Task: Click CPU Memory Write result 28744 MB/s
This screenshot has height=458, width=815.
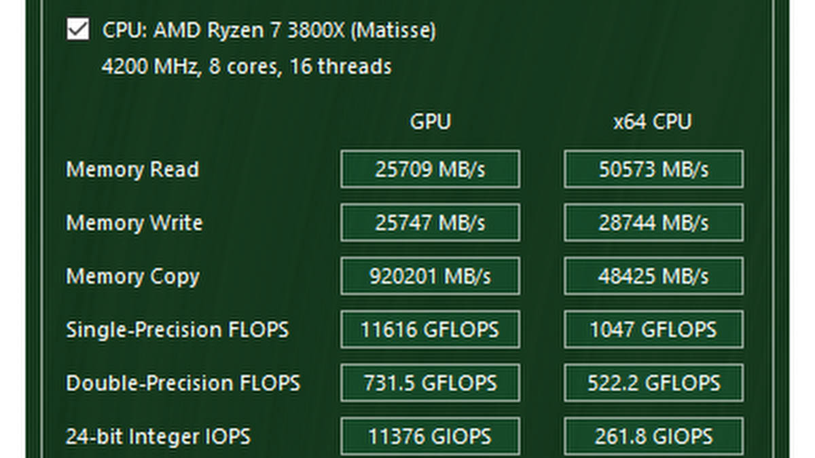Action: (653, 223)
